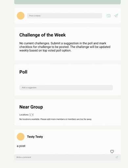Click the Near Group heading
The width and height of the screenshot is (128, 168).
pos(31,107)
